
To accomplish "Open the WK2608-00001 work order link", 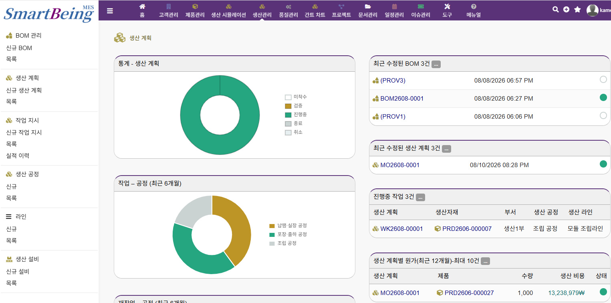I will pyautogui.click(x=401, y=229).
